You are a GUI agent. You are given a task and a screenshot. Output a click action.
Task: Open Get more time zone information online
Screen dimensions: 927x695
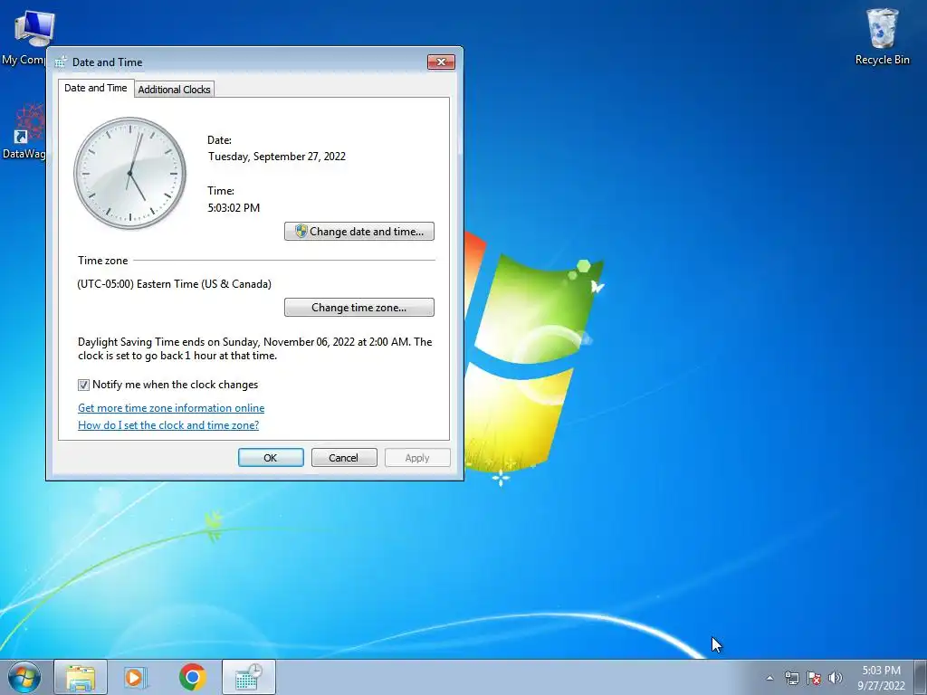[171, 408]
